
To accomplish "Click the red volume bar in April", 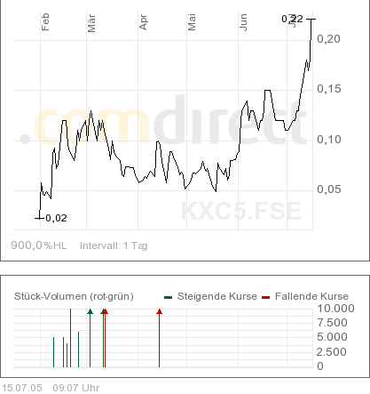I will pos(159,338).
